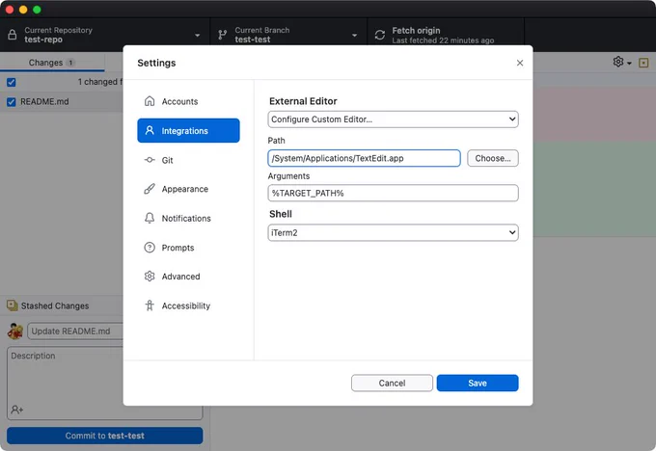Select README.md in changes list
The image size is (656, 451).
pos(62,101)
